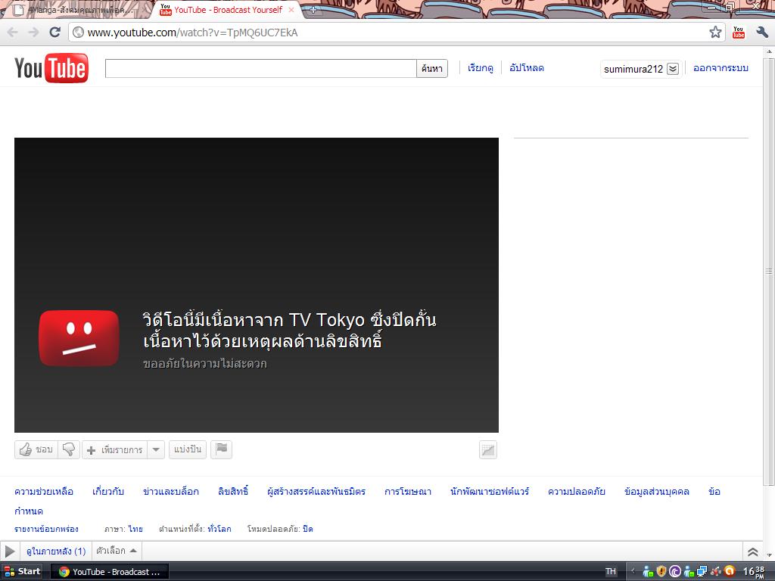Click the site info globe icon in address bar

[78, 33]
